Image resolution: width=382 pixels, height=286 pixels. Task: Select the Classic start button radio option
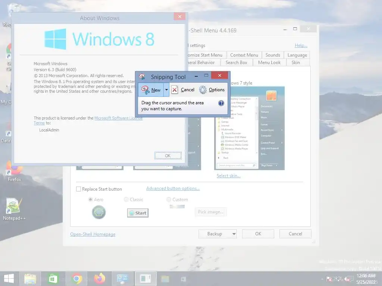126,200
